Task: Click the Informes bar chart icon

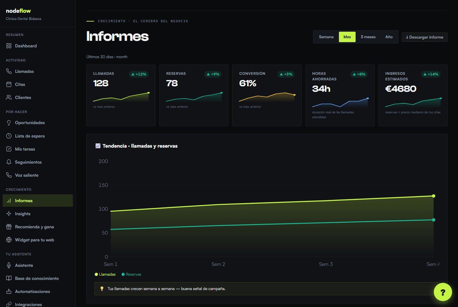Action: coord(9,201)
